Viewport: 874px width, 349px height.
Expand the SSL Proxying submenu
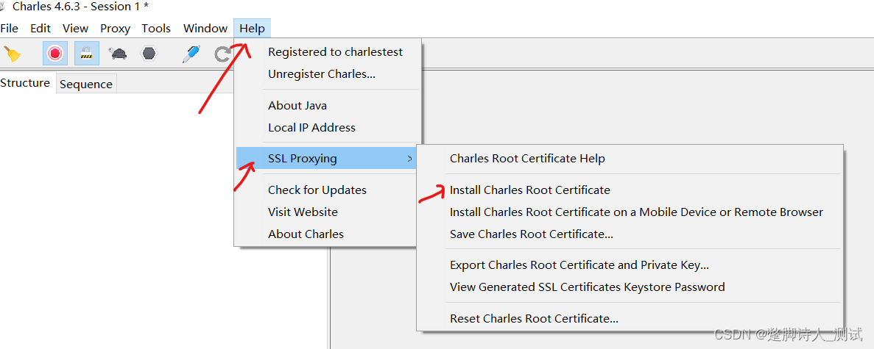click(x=327, y=159)
